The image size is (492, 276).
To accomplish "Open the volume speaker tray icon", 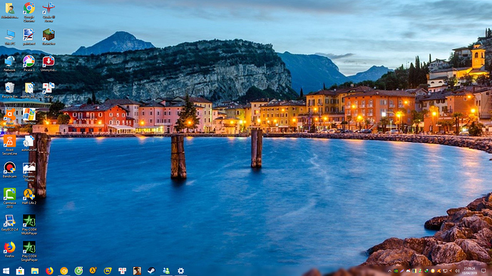I will click(457, 271).
